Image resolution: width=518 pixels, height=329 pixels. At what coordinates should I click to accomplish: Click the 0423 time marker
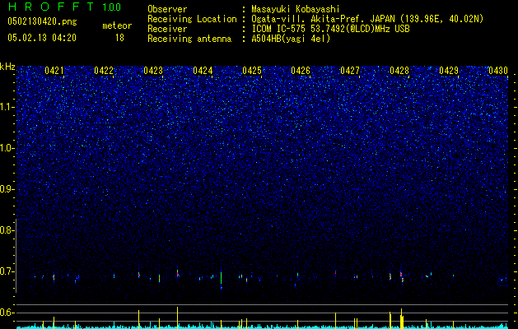click(153, 71)
